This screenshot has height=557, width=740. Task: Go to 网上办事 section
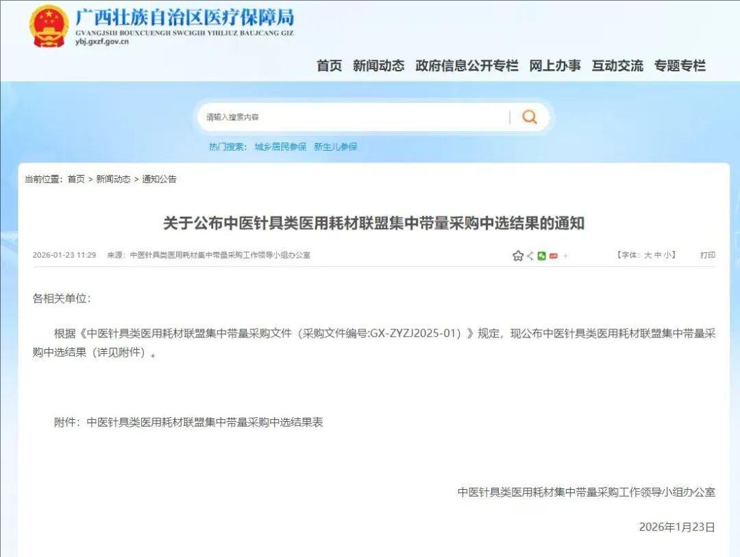[x=555, y=66]
